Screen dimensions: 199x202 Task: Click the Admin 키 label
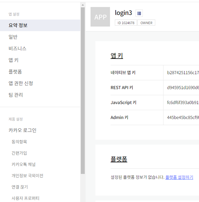(x=119, y=117)
